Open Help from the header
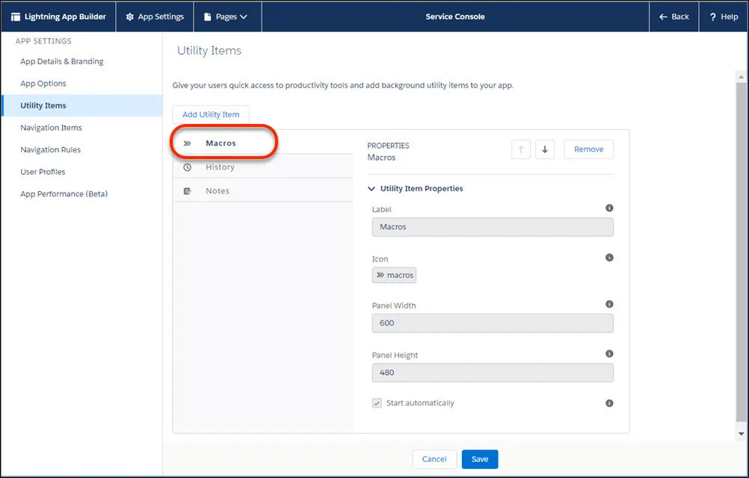749x478 pixels. click(724, 16)
